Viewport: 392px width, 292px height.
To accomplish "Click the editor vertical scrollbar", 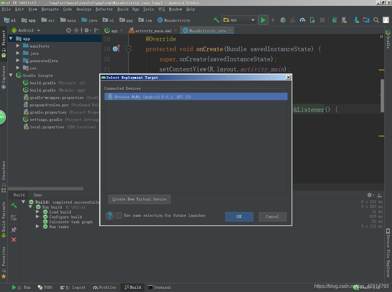I will point(382,95).
